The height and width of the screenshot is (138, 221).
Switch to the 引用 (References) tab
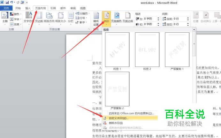pos(53,8)
